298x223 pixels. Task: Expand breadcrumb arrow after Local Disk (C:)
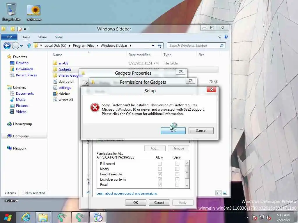coord(70,46)
